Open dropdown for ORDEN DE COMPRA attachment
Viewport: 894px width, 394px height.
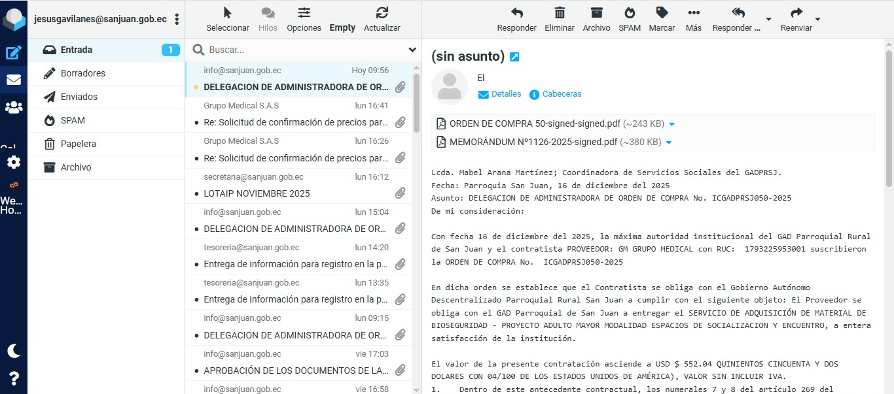(671, 124)
